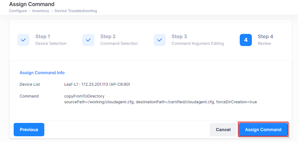Image resolution: width=298 pixels, height=142 pixels.
Task: Select the Review step label
Action: [x=264, y=44]
